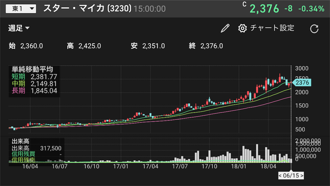Refresh the chart with reload icon
Viewport: 330px width, 186px height.
coord(314,29)
